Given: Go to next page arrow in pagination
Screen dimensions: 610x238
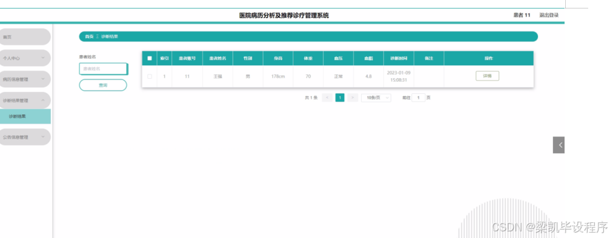Looking at the screenshot, I should (x=353, y=98).
